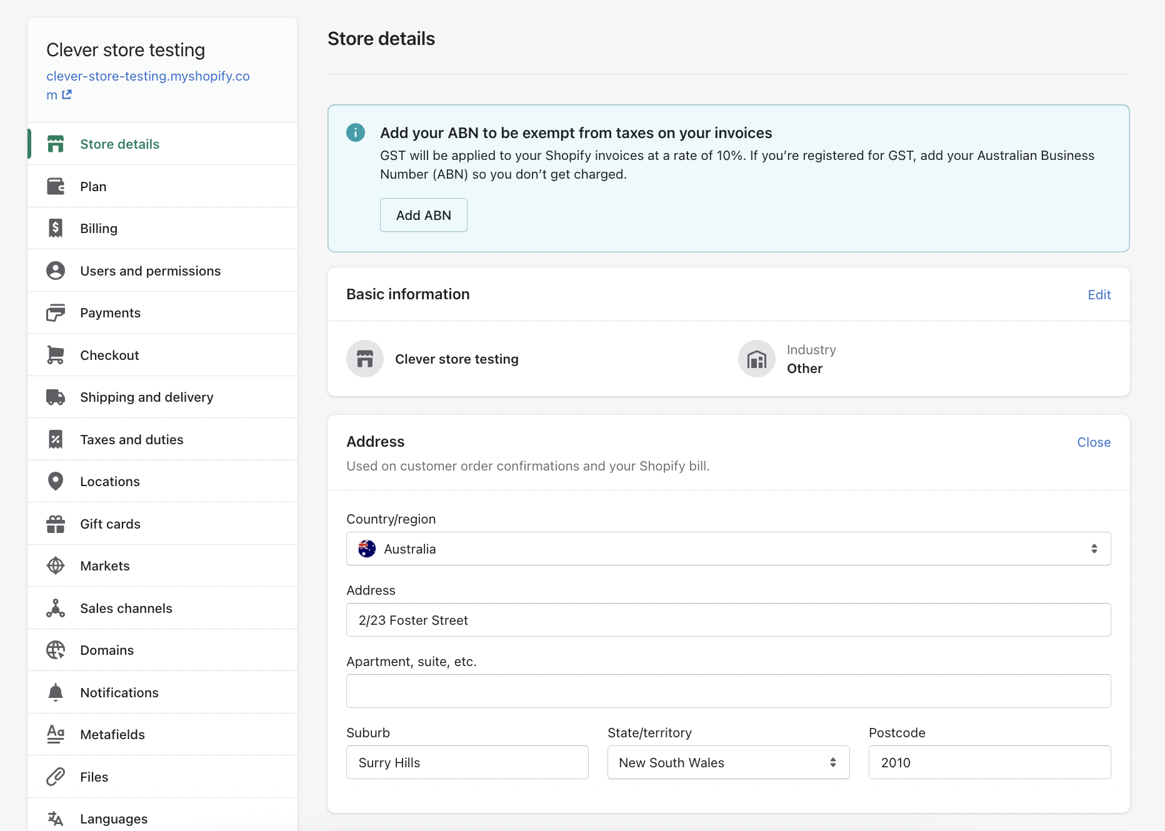Open Taxes and duties settings

pyautogui.click(x=132, y=440)
